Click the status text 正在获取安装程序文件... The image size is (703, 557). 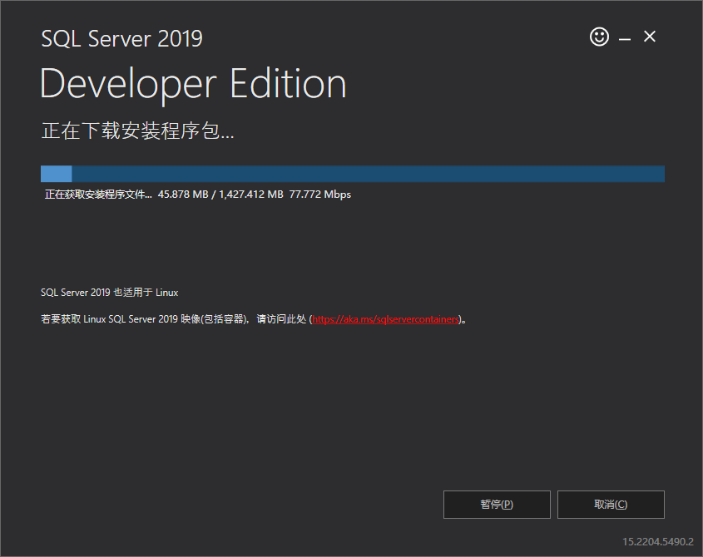pos(98,195)
